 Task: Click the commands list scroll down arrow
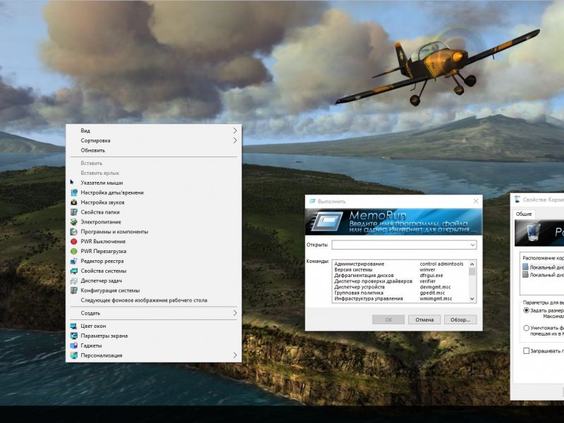click(472, 299)
